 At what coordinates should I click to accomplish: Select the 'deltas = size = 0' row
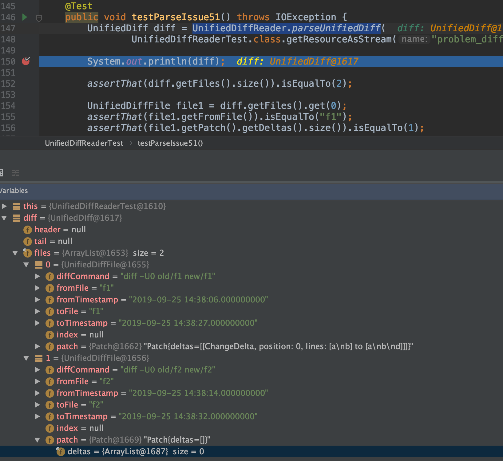[x=251, y=451]
